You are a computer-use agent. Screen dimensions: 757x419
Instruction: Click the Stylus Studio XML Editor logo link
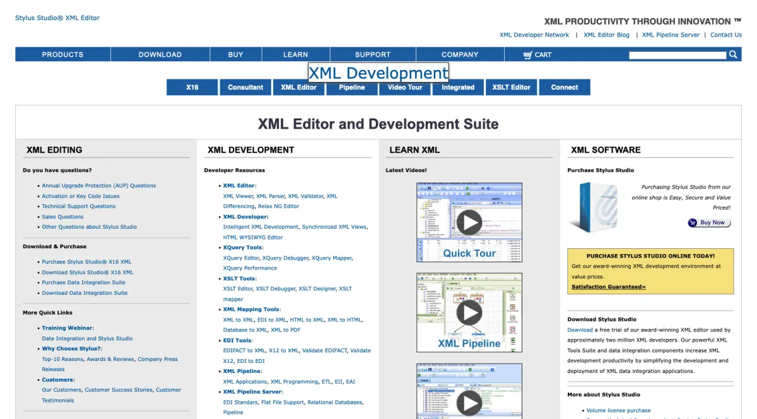pyautogui.click(x=57, y=18)
